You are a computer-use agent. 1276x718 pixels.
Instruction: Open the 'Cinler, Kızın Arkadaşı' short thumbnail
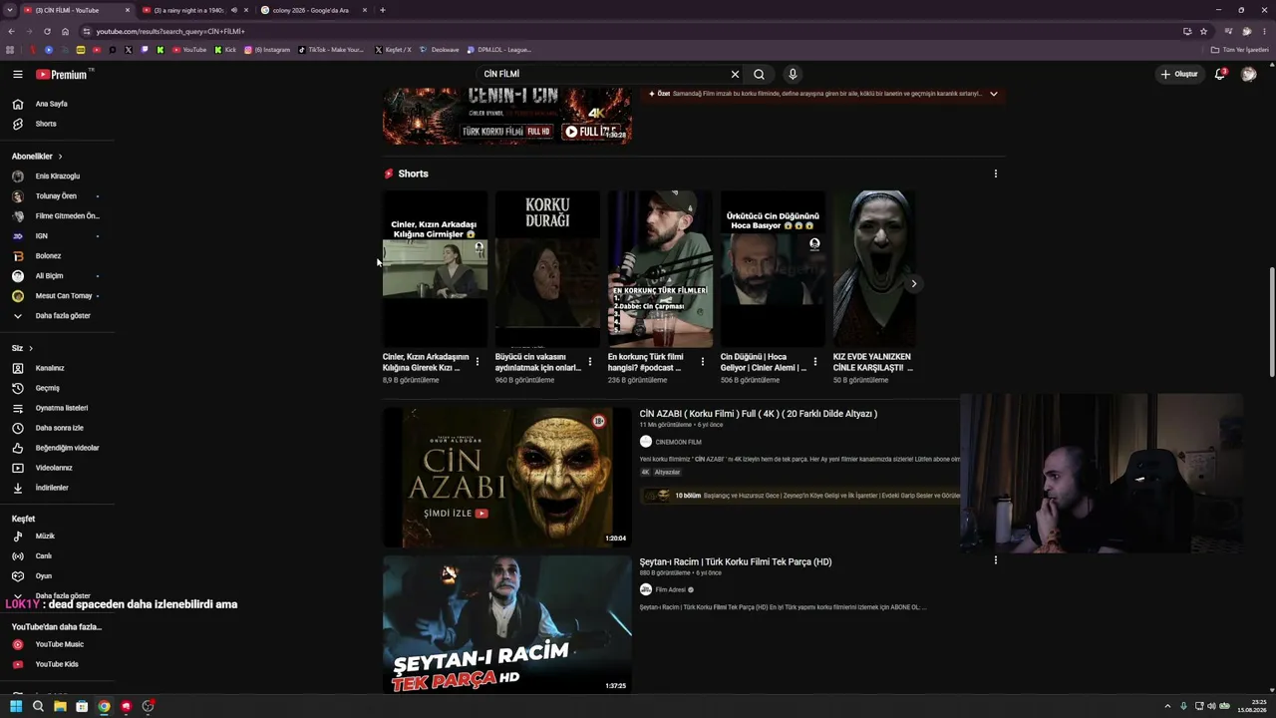435,269
